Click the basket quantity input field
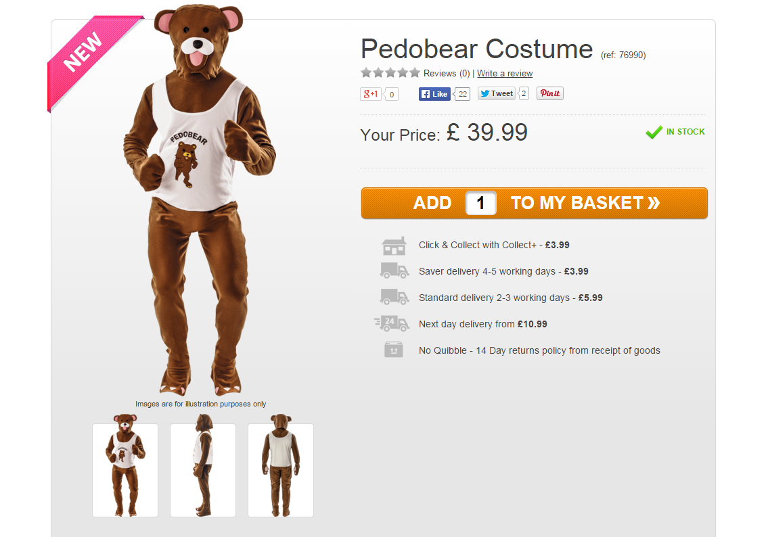The height and width of the screenshot is (537, 768). (480, 203)
